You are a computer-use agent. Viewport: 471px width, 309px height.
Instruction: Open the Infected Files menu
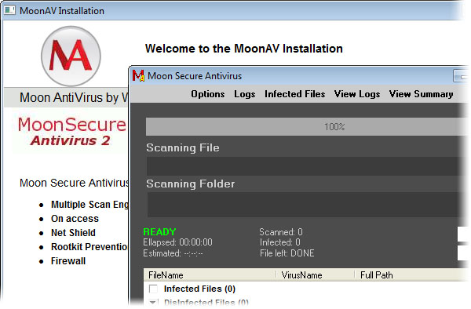click(x=294, y=94)
